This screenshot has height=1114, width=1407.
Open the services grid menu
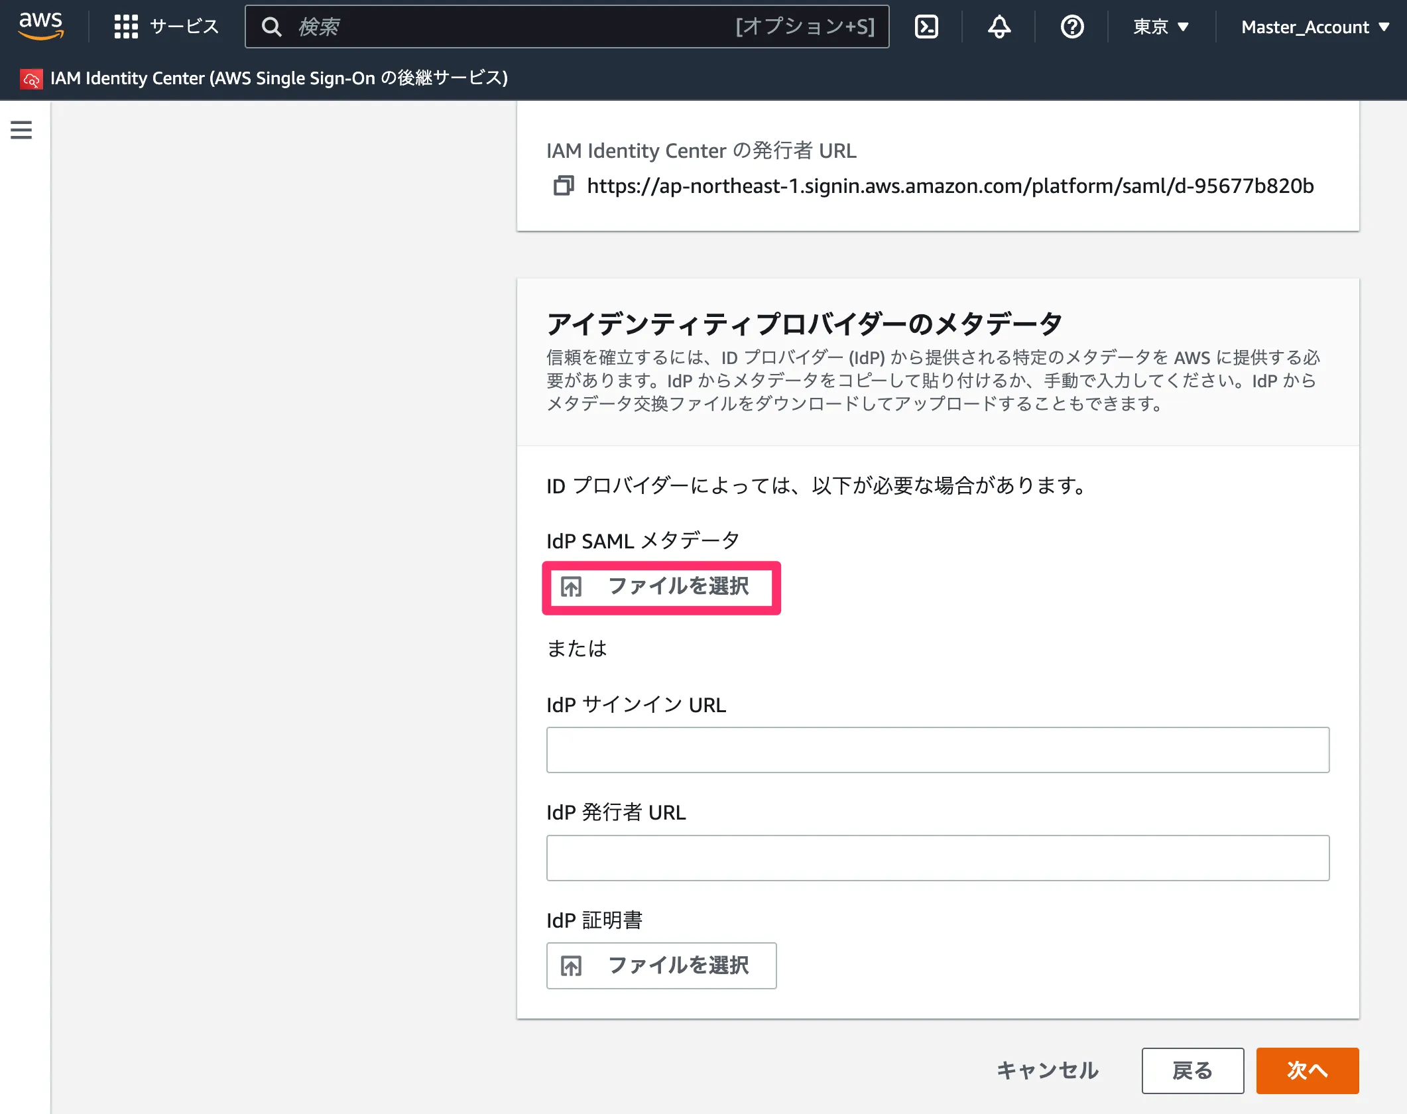(x=126, y=27)
